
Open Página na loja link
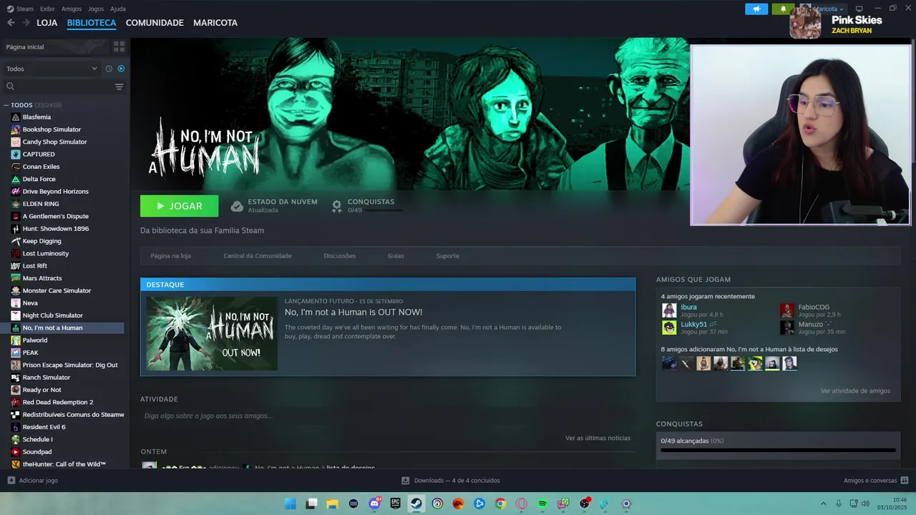point(171,256)
